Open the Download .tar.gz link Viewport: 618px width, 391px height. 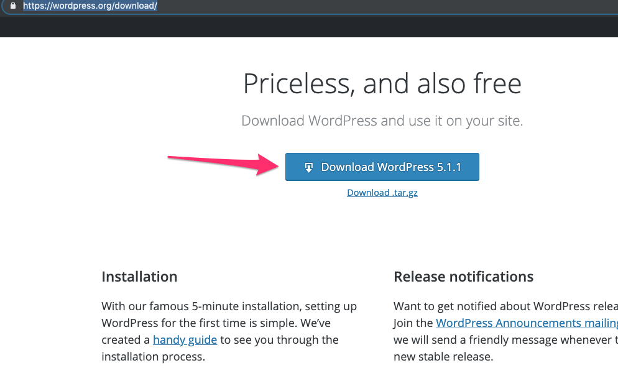click(x=382, y=193)
